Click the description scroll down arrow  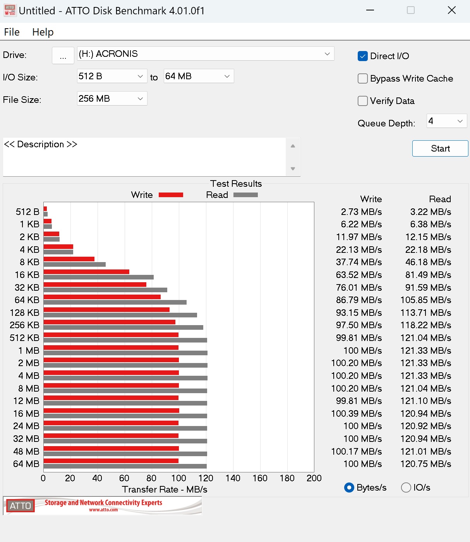tap(293, 169)
